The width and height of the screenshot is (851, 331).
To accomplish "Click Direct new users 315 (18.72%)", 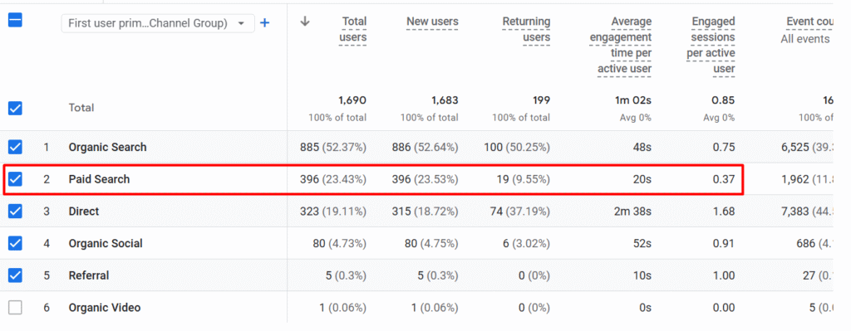I will point(425,212).
